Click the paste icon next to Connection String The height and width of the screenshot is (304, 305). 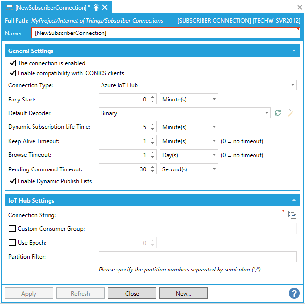coord(292,215)
